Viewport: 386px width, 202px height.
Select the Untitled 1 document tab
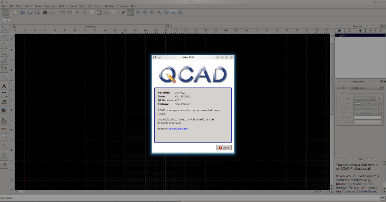tap(90, 27)
